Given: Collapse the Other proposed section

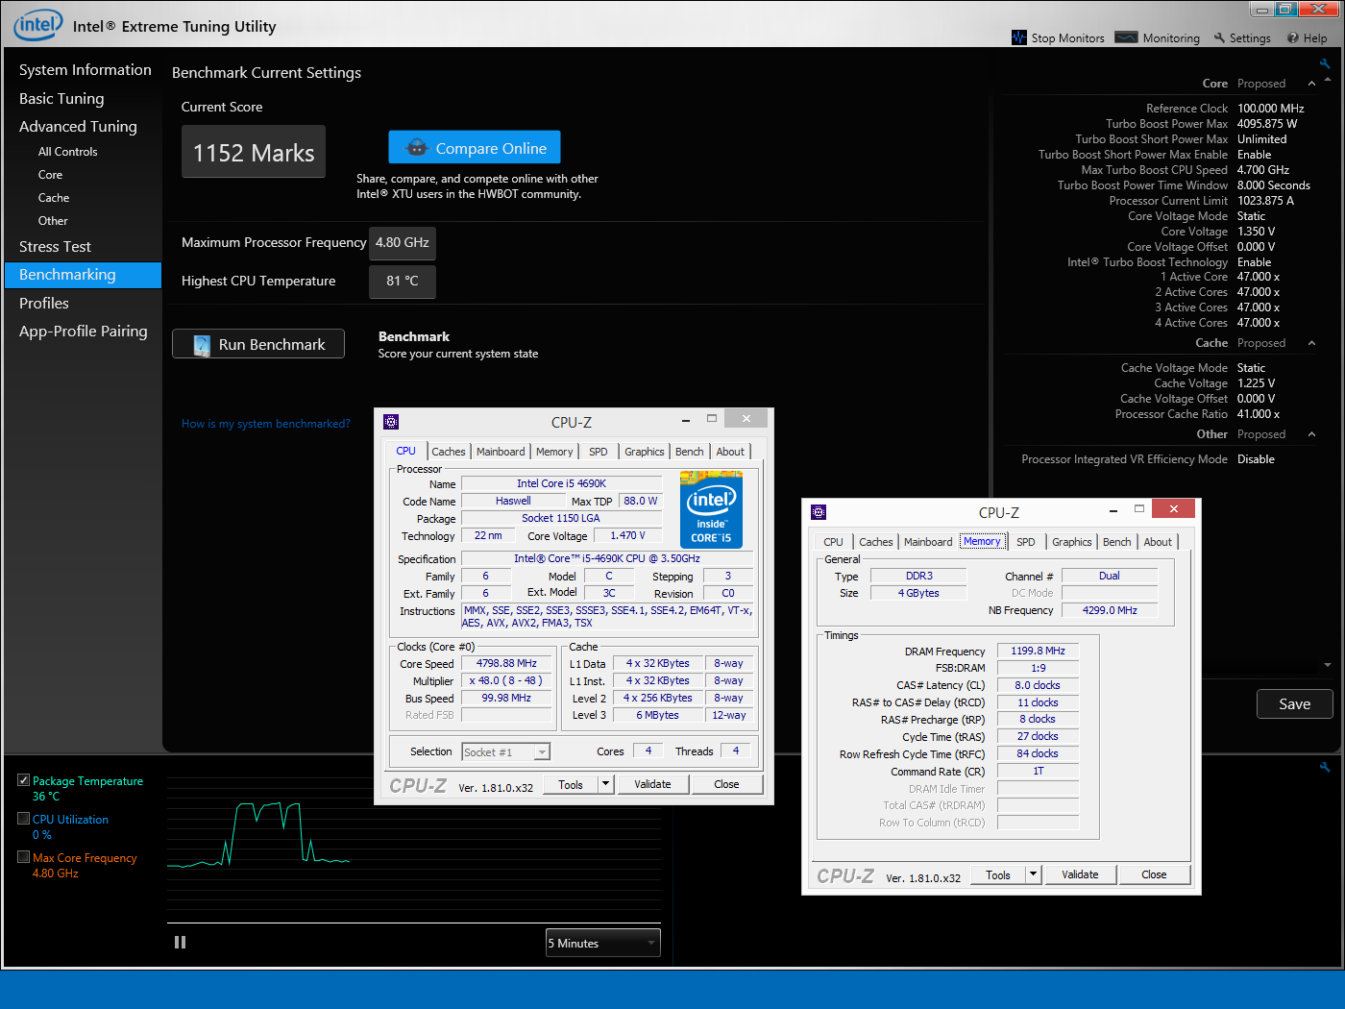Looking at the screenshot, I should point(1311,434).
